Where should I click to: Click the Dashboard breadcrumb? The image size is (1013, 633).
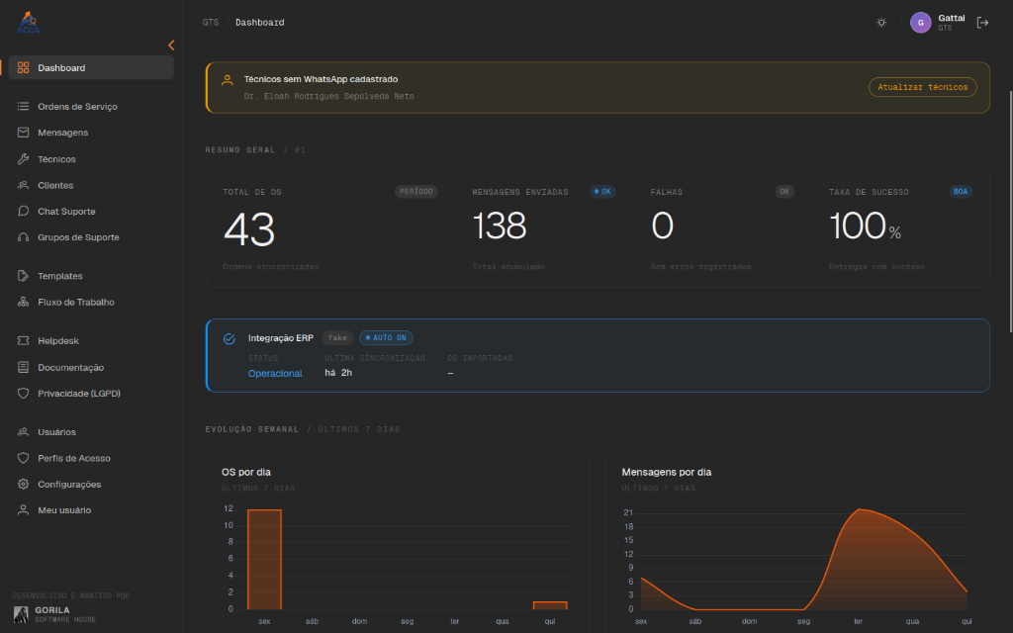pos(260,23)
